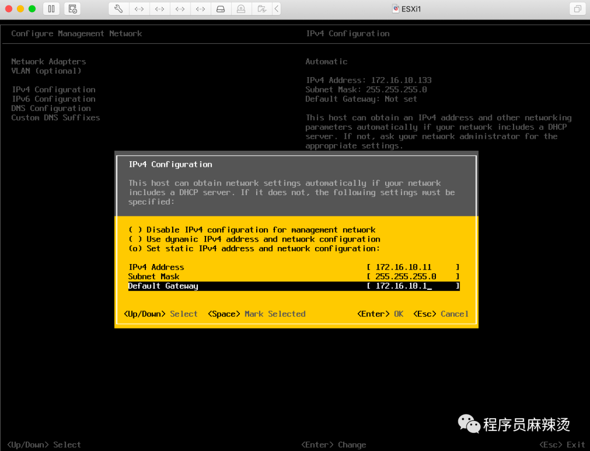Click the network adapter icon beside the wrench
The width and height of the screenshot is (590, 451).
tap(139, 9)
